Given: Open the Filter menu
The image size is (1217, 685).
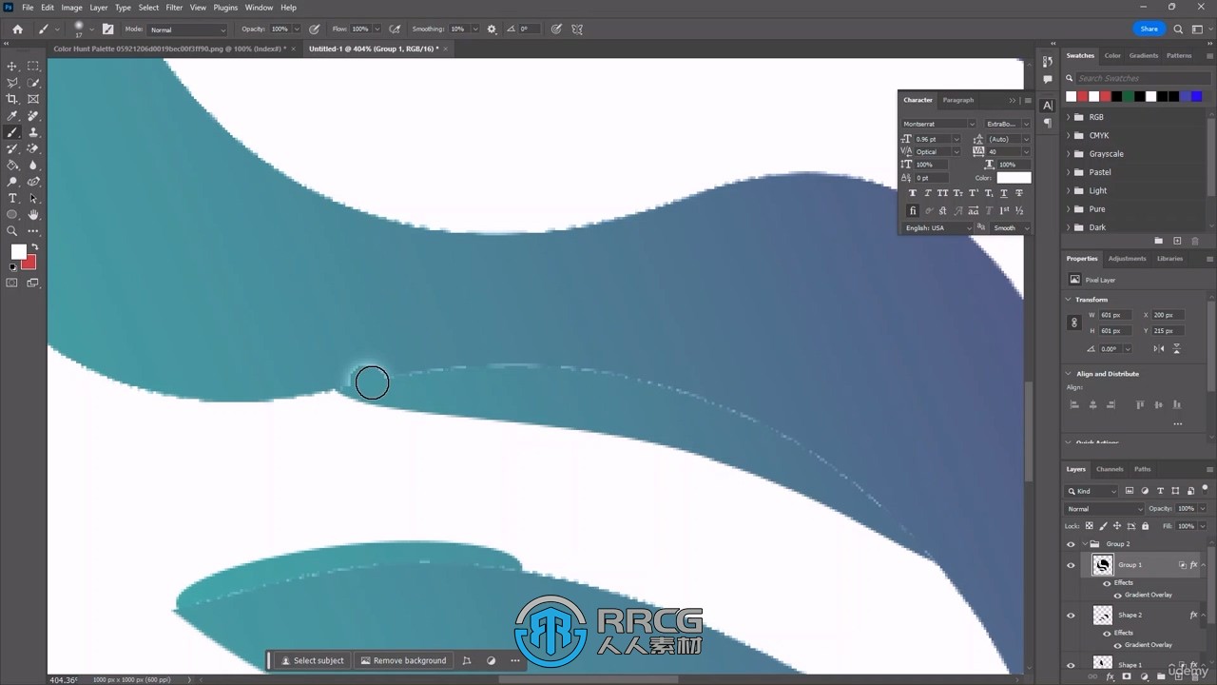Looking at the screenshot, I should (174, 8).
